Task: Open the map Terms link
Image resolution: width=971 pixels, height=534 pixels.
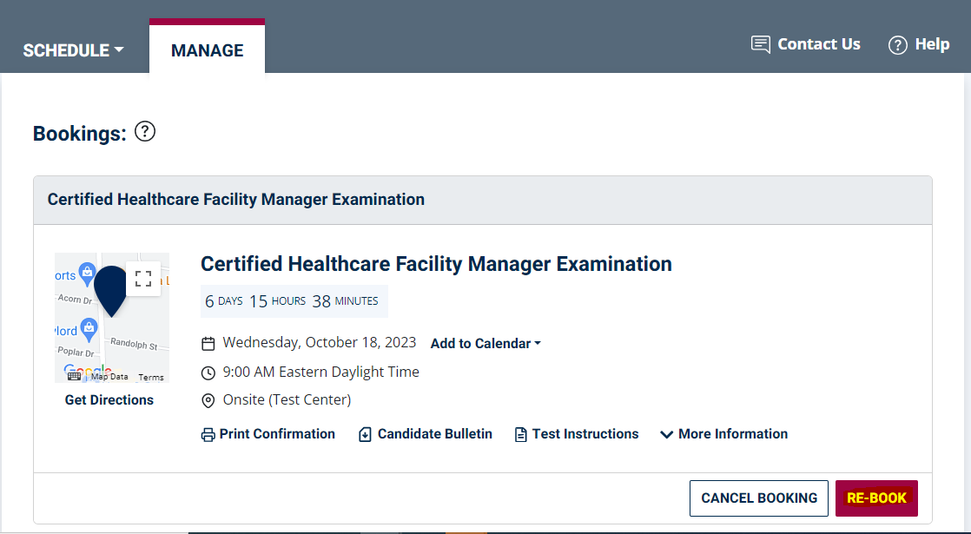Action: click(x=151, y=377)
